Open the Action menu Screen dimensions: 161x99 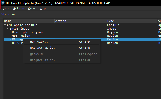pos(18,8)
